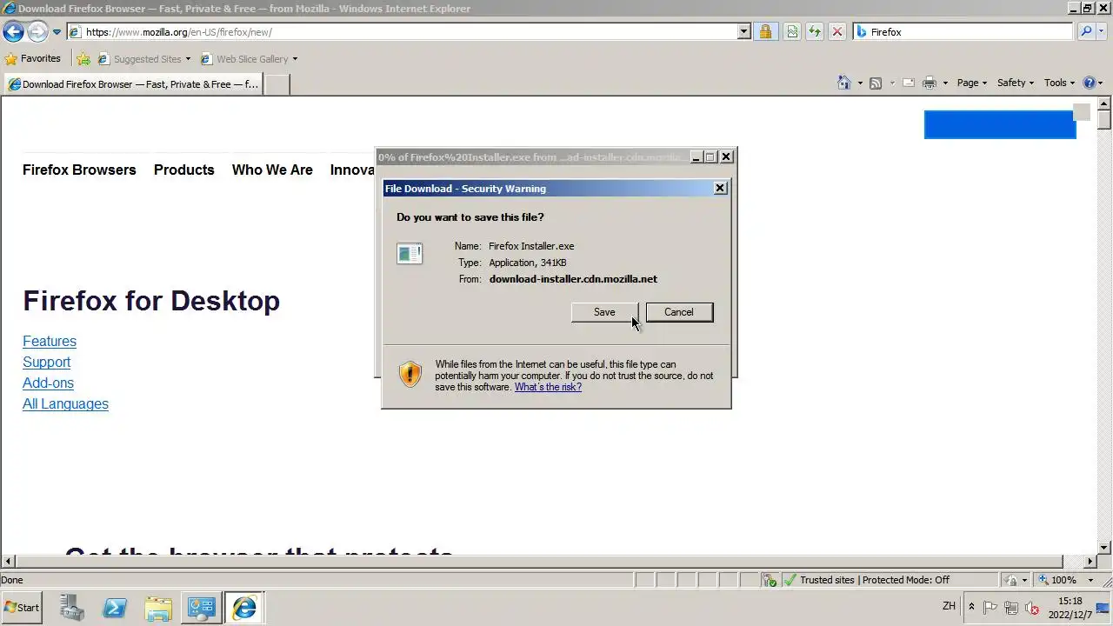Expand the Print options dropdown arrow
The height and width of the screenshot is (626, 1113).
[x=945, y=83]
